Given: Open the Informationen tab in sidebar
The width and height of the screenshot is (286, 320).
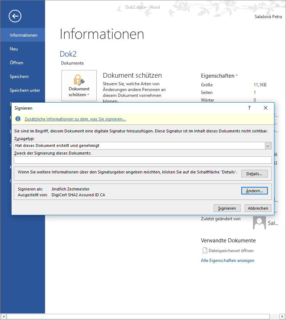Looking at the screenshot, I should (x=23, y=35).
